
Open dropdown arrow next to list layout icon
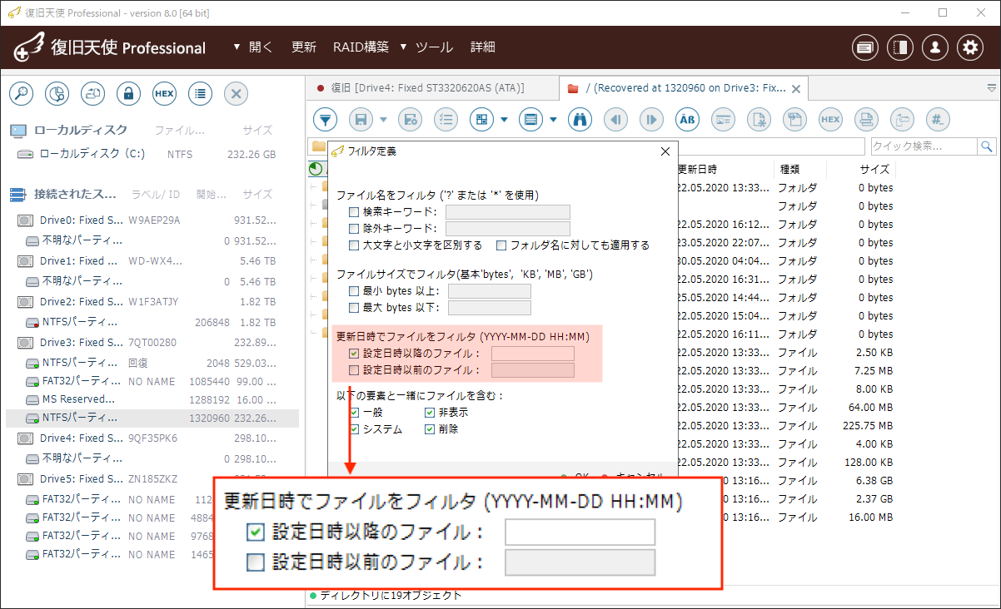(554, 120)
